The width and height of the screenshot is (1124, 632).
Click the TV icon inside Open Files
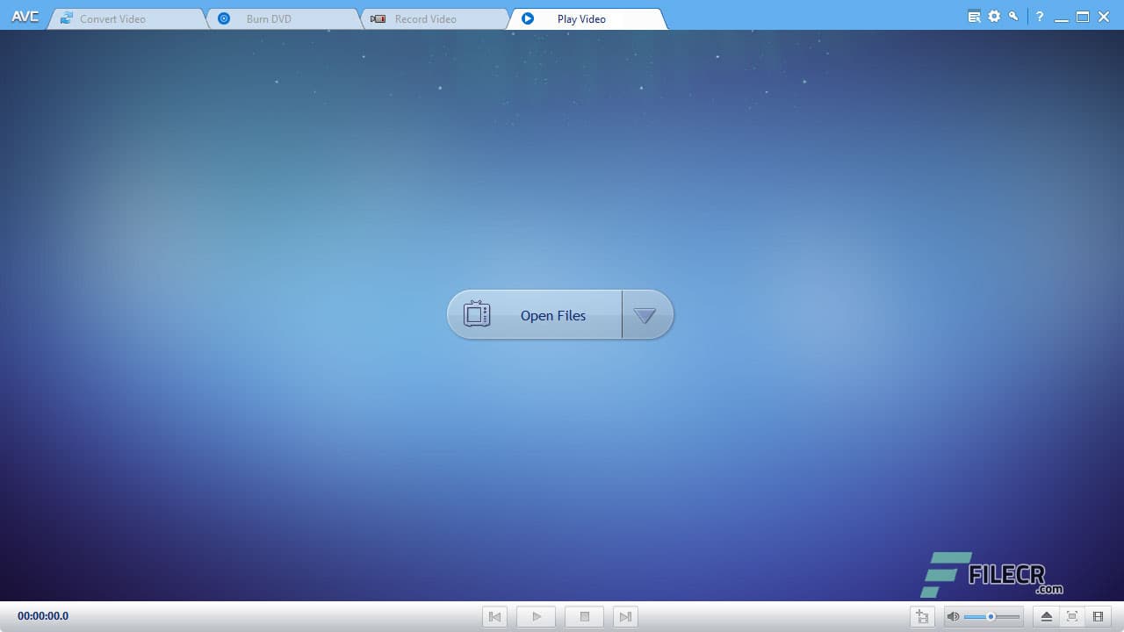(477, 313)
